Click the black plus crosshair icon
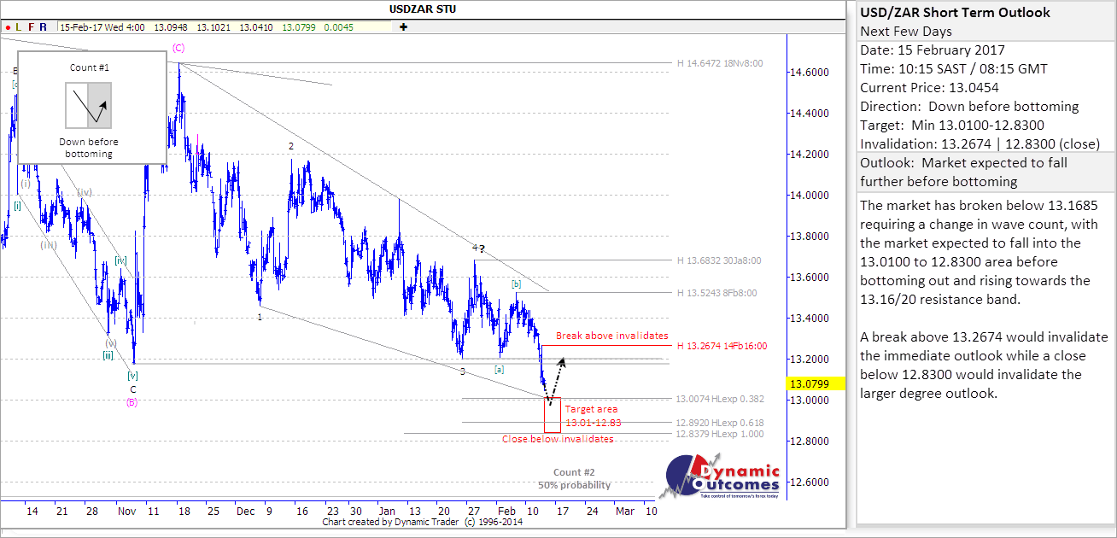The image size is (1117, 538). [403, 27]
